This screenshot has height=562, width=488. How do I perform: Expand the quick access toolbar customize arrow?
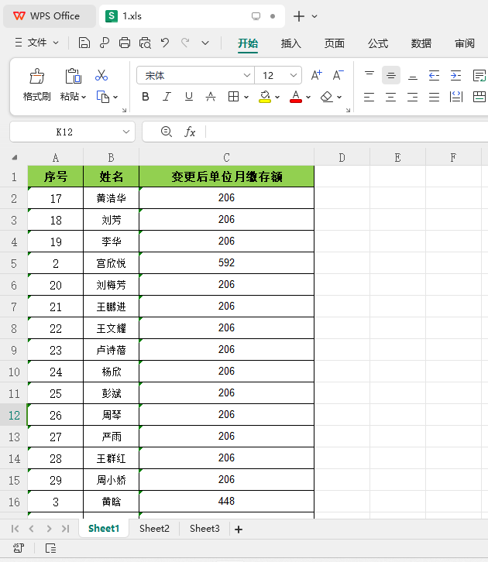(x=205, y=43)
